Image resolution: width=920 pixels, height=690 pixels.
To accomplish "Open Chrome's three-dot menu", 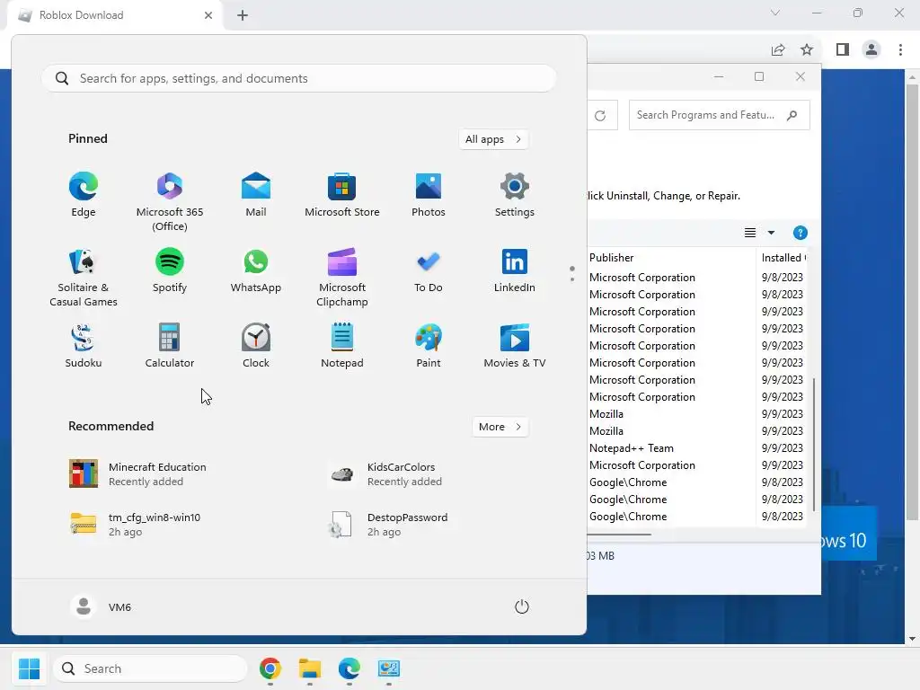I will [900, 50].
